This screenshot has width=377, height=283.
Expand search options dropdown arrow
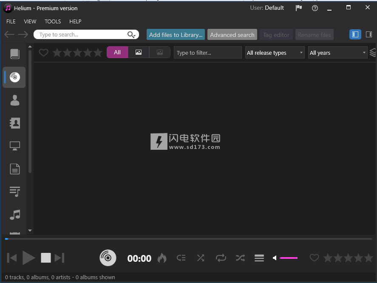(135, 36)
